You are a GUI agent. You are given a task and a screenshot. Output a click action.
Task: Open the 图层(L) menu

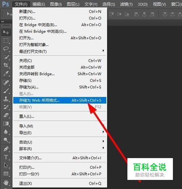click(x=73, y=4)
